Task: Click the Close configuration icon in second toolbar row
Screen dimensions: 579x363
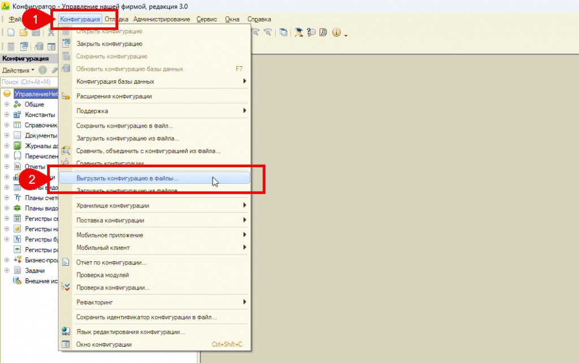Action: [x=24, y=46]
